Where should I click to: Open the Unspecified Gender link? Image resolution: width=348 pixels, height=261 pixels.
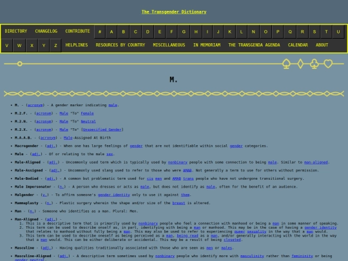102,130
